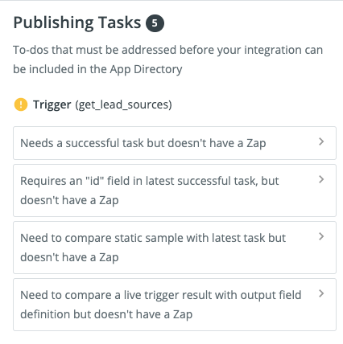Expand chevron on the 'id' field task

click(x=321, y=179)
